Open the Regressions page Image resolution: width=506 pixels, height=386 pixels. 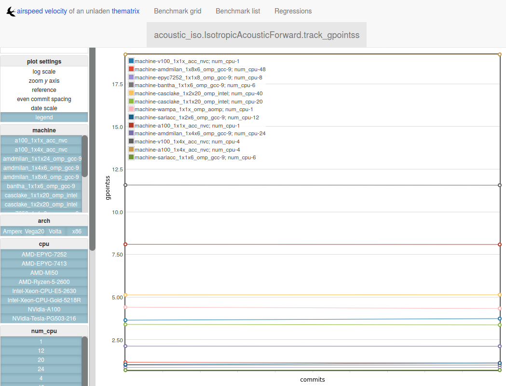pos(293,11)
